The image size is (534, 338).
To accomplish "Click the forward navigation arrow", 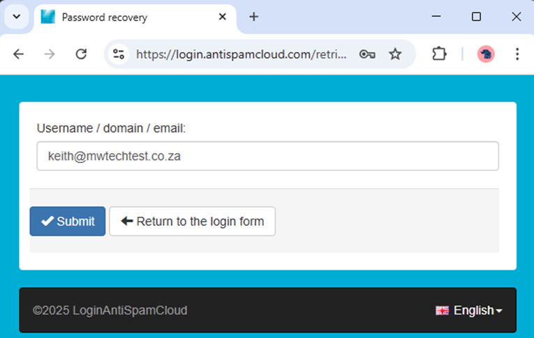I will [x=50, y=54].
